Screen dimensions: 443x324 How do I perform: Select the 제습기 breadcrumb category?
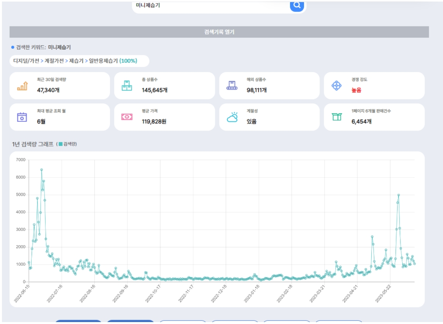(76, 61)
